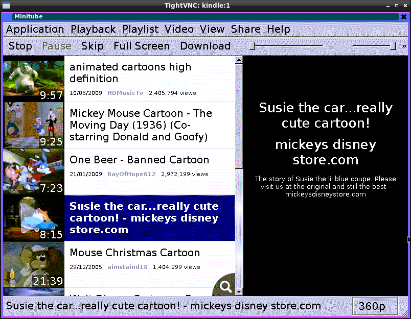The width and height of the screenshot is (411, 319).
Task: Expand the toolbar overflow chevron
Action: point(404,46)
